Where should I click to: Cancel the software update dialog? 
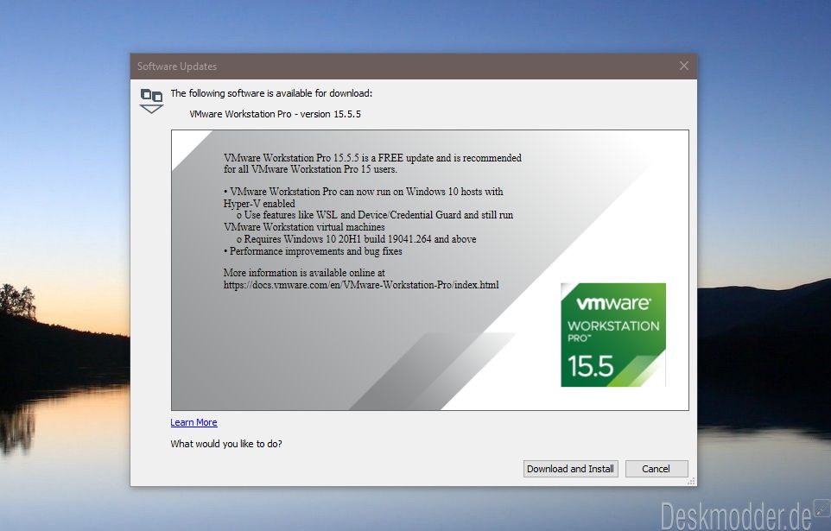click(657, 469)
